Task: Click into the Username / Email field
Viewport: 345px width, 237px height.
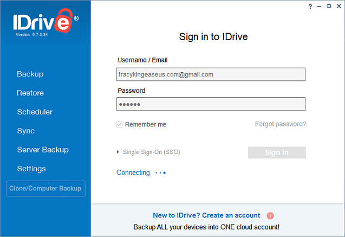Action: [211, 74]
